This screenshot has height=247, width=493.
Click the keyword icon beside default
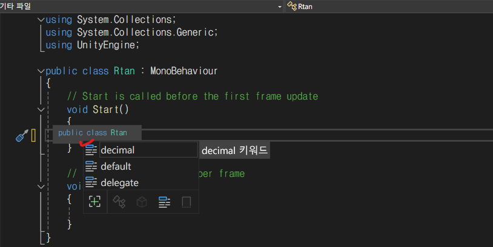point(91,166)
